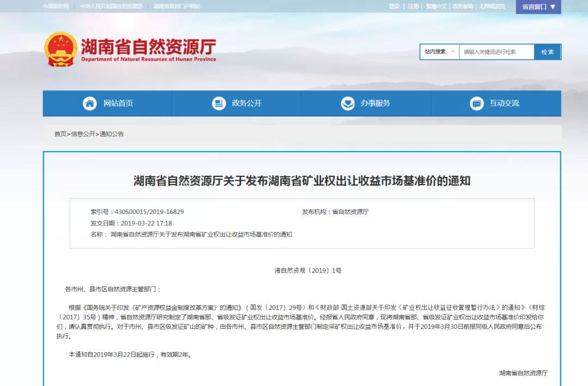
Task: Click the chat bubble icon beside 互动交流
Action: pyautogui.click(x=476, y=103)
